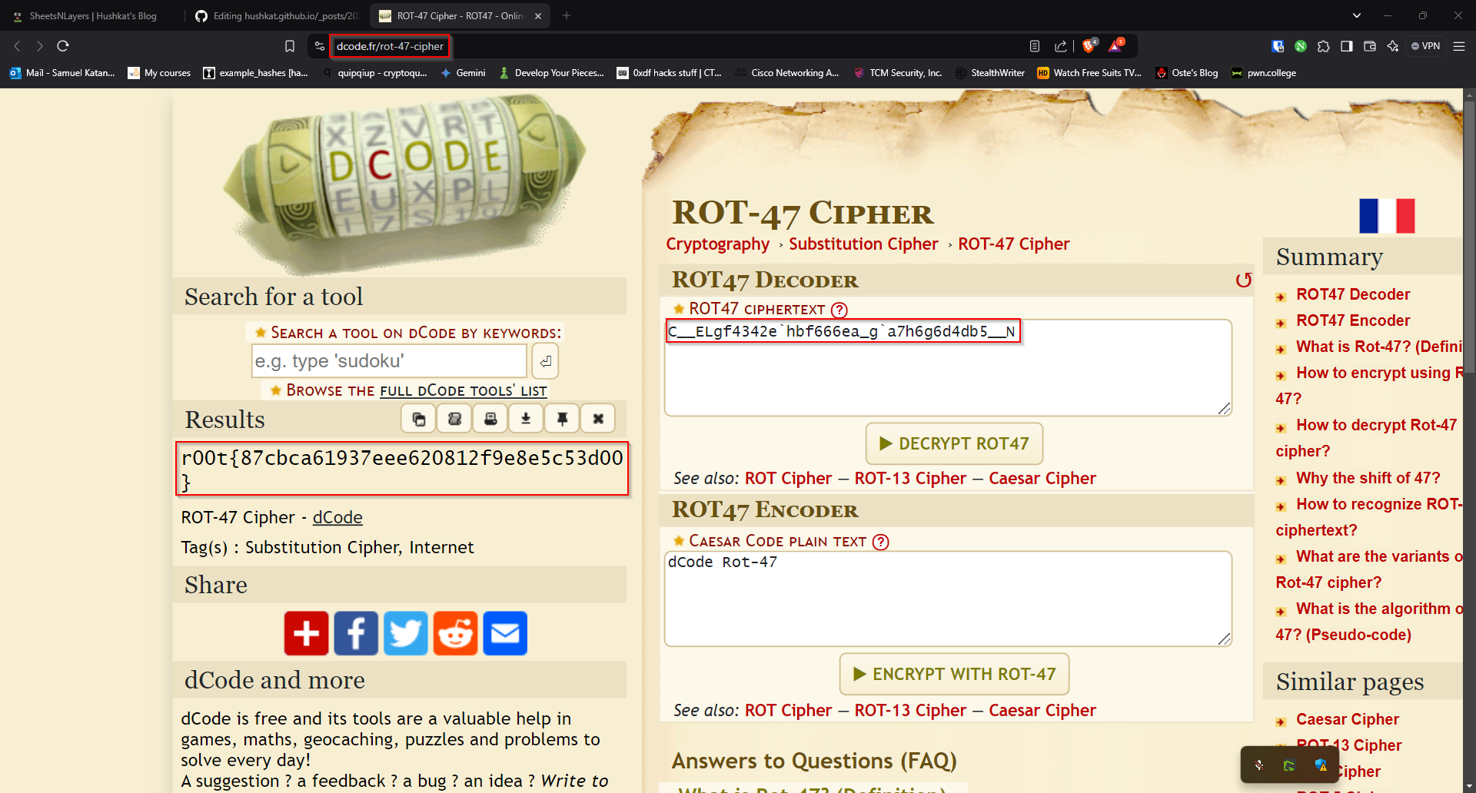Image resolution: width=1476 pixels, height=793 pixels.
Task: Share via Facebook icon
Action: click(356, 633)
